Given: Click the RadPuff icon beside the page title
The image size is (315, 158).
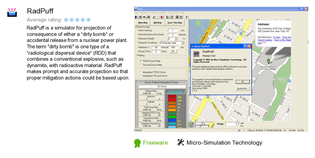Looking at the screenshot, I should [x=12, y=12].
